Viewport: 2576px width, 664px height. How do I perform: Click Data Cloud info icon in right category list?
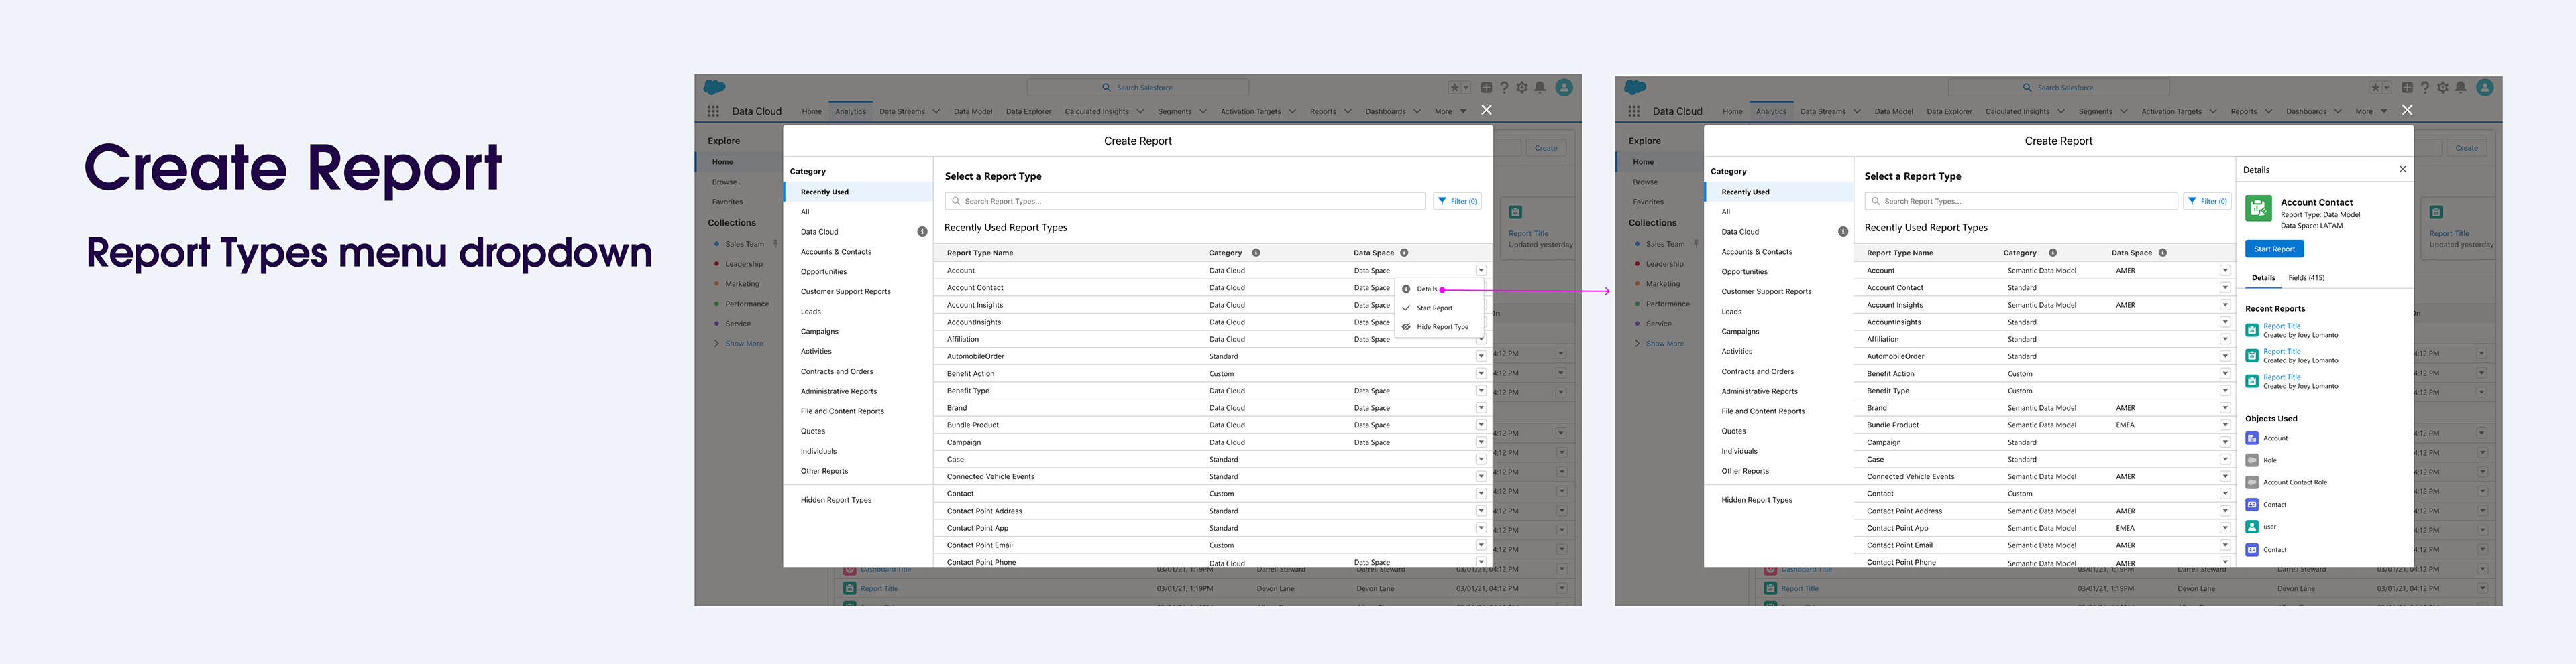(x=1843, y=232)
